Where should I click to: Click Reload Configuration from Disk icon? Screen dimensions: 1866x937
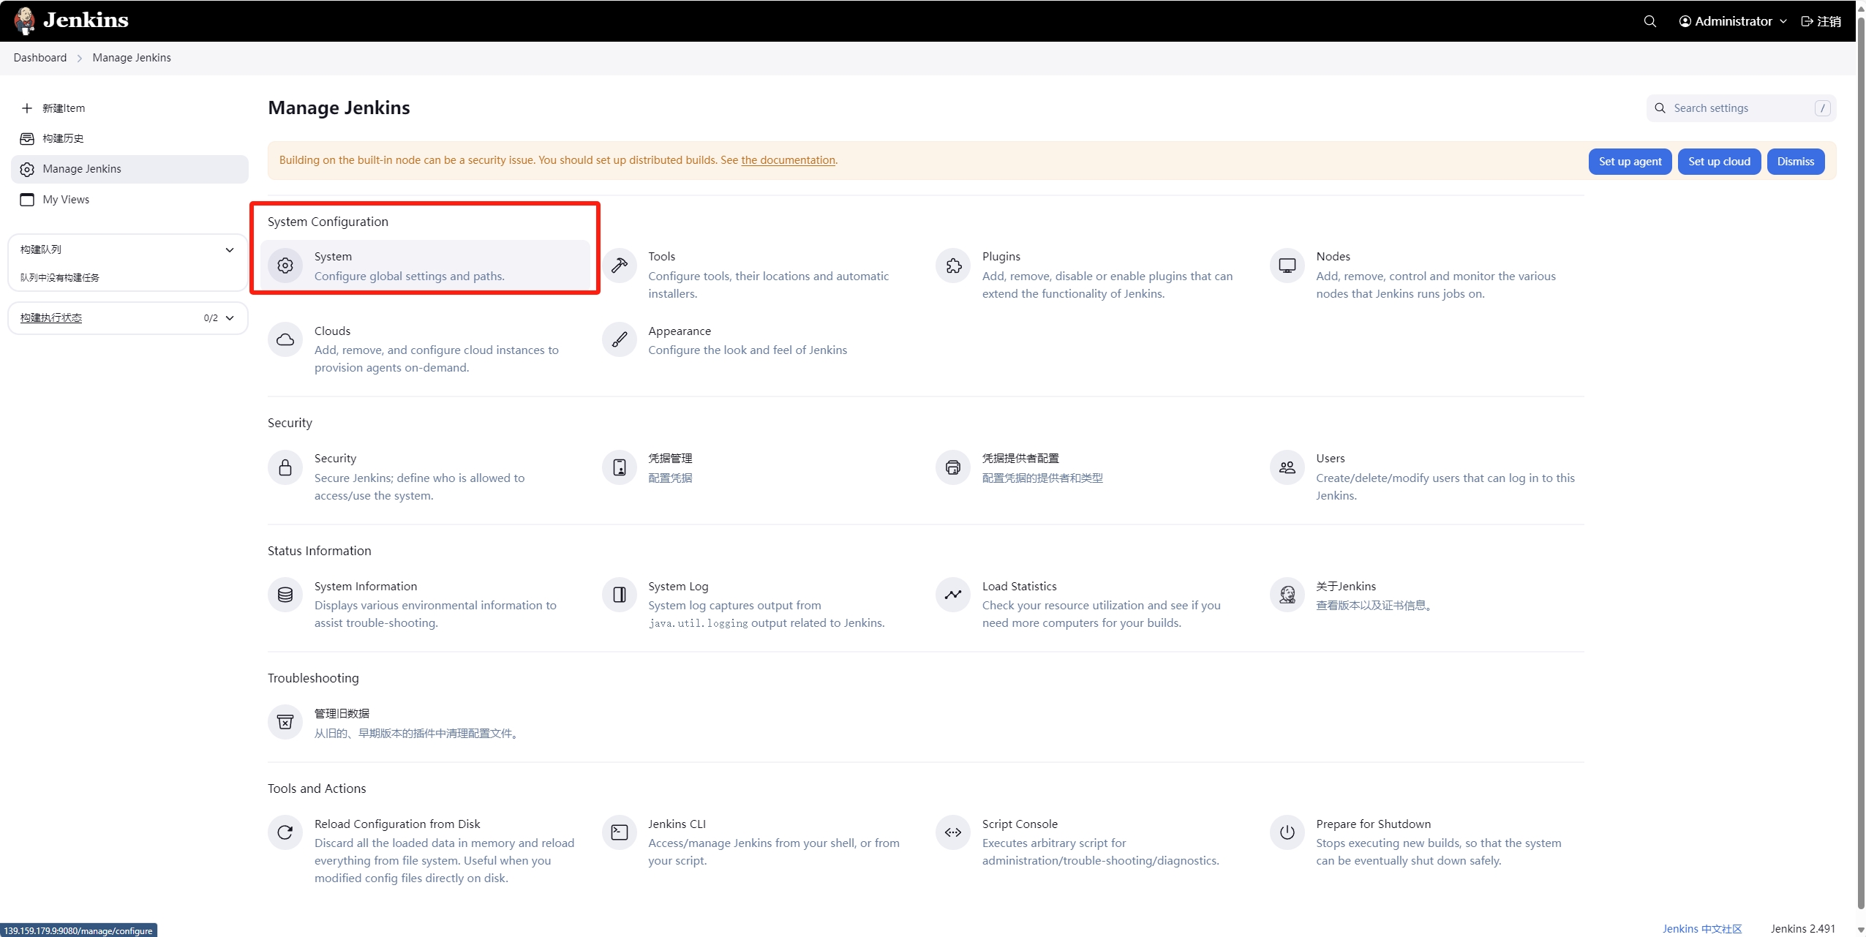pos(285,832)
